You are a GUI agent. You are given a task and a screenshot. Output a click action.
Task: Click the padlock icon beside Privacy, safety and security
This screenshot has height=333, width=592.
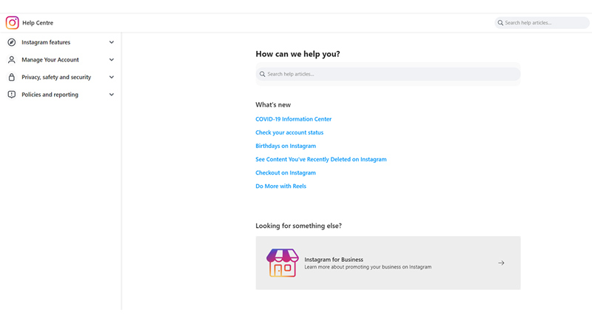[x=12, y=77]
